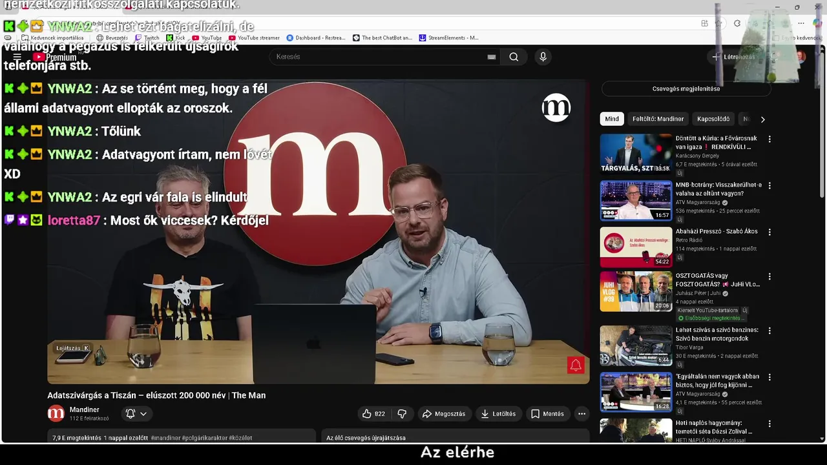Click channel name 'Retro Rádió'
Viewport: 827px width, 465px height.
tap(689, 241)
